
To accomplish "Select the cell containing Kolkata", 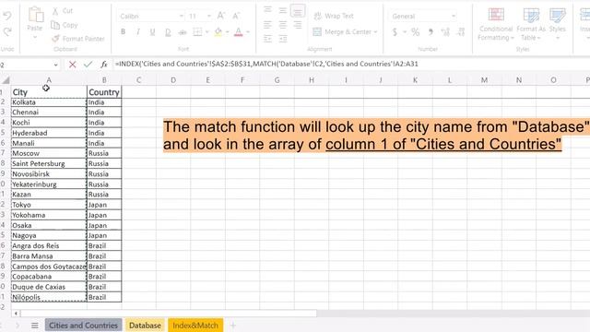I will 49,102.
